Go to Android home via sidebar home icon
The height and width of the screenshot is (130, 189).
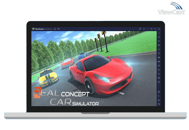[159, 100]
